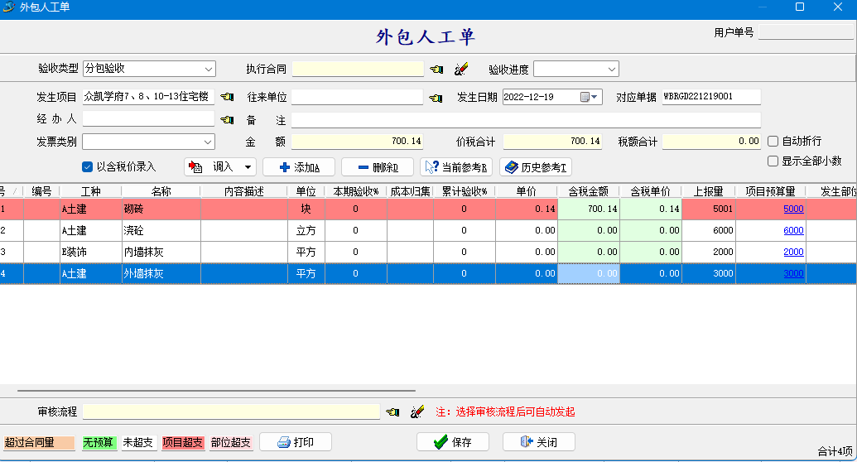Enable the 自动折行 checkbox

click(x=773, y=142)
